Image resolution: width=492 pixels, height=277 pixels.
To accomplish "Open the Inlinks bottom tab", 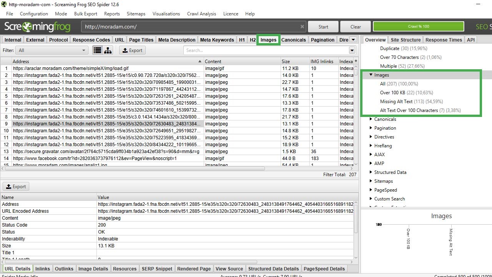I will point(43,269).
